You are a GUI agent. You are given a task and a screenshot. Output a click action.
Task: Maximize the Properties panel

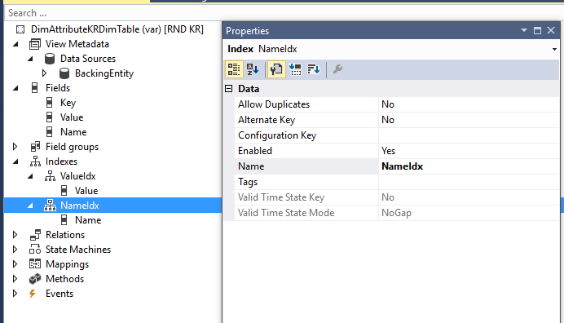point(537,31)
